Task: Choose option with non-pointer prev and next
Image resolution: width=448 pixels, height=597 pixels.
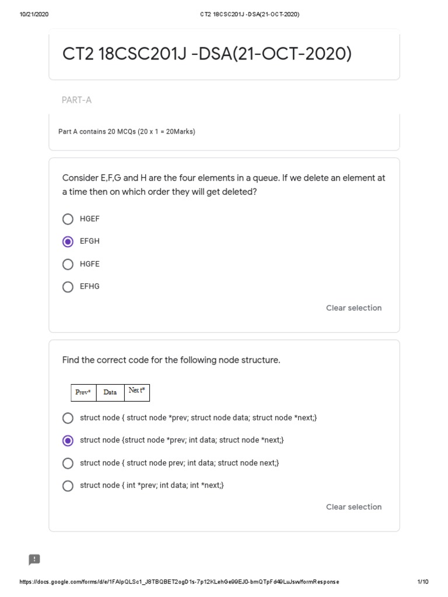Action: [x=68, y=463]
